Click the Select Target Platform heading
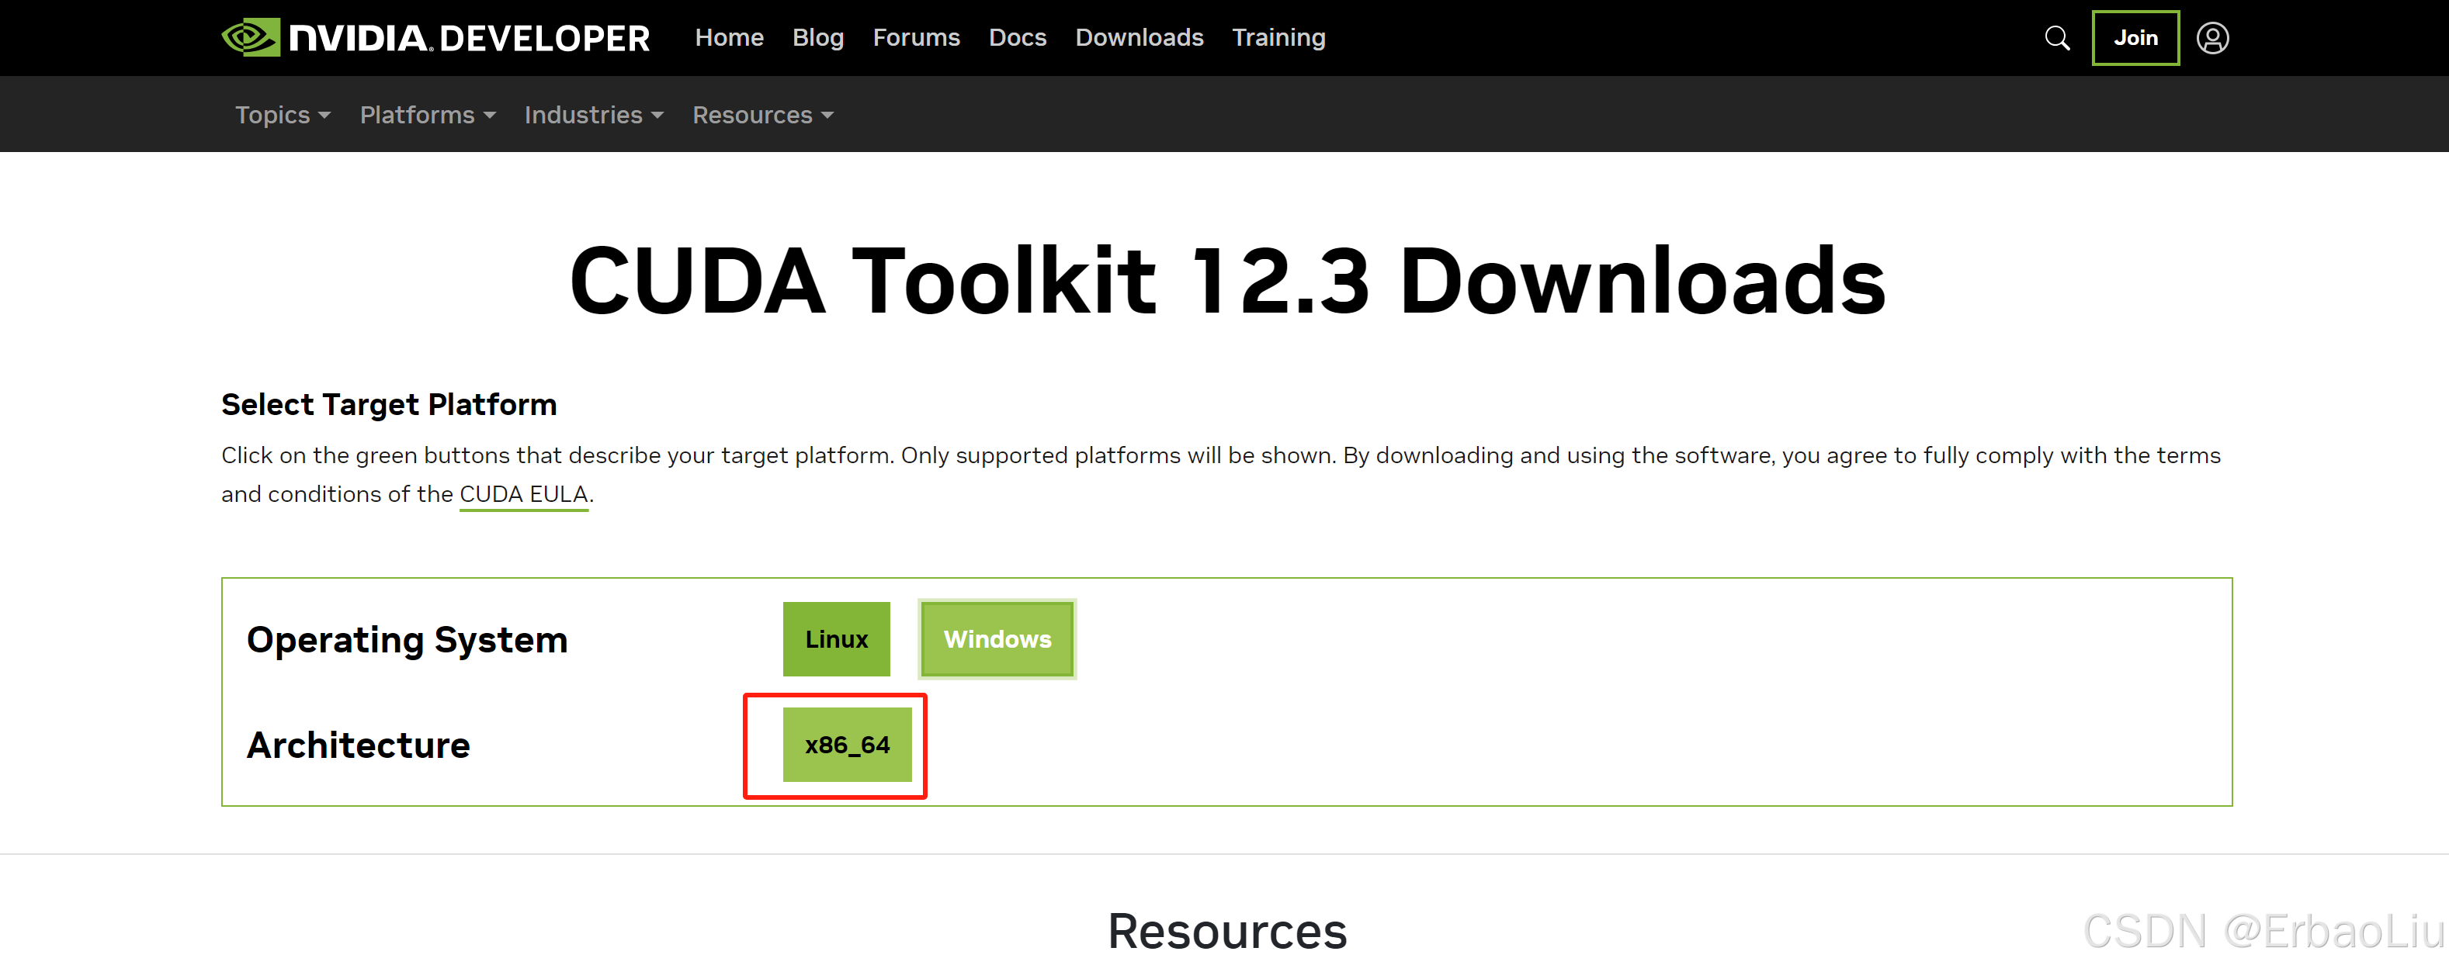Image resolution: width=2449 pixels, height=972 pixels. [389, 405]
